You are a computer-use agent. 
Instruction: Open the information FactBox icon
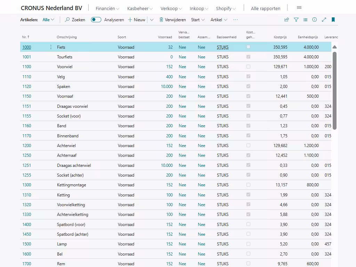click(x=315, y=20)
